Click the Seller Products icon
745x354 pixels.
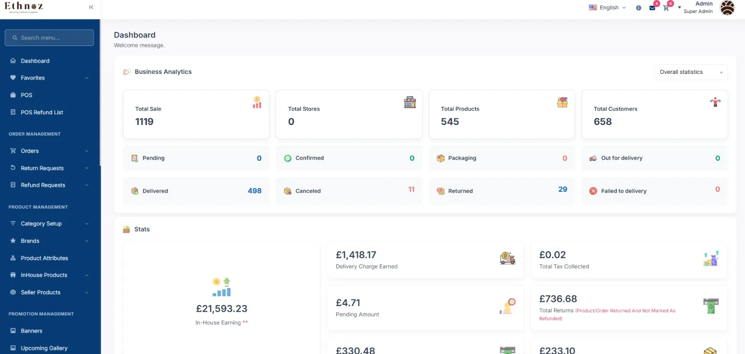pyautogui.click(x=13, y=292)
